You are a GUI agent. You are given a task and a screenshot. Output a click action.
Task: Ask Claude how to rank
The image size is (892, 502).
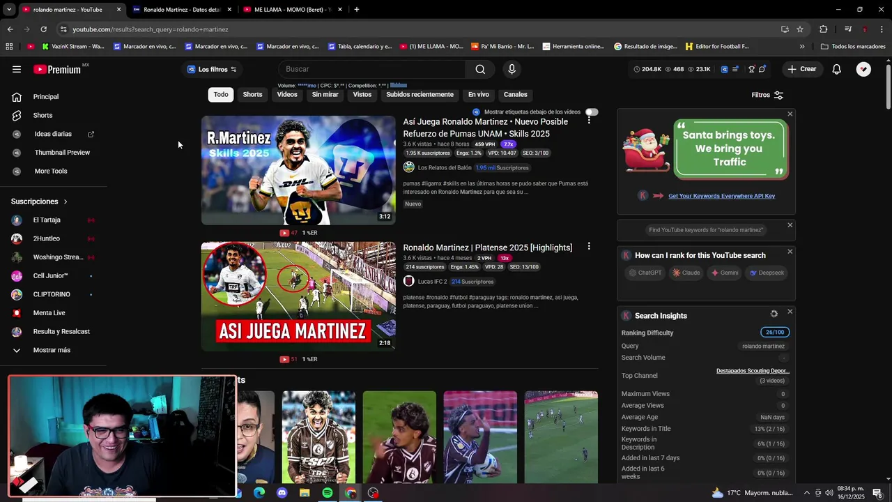pyautogui.click(x=686, y=273)
